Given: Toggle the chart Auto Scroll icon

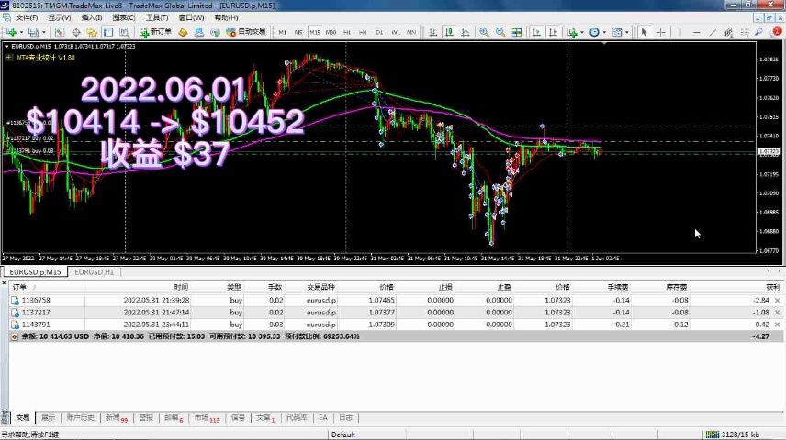Looking at the screenshot, I should (x=537, y=32).
